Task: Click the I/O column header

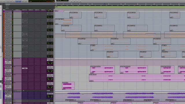Action: tap(50, 10)
